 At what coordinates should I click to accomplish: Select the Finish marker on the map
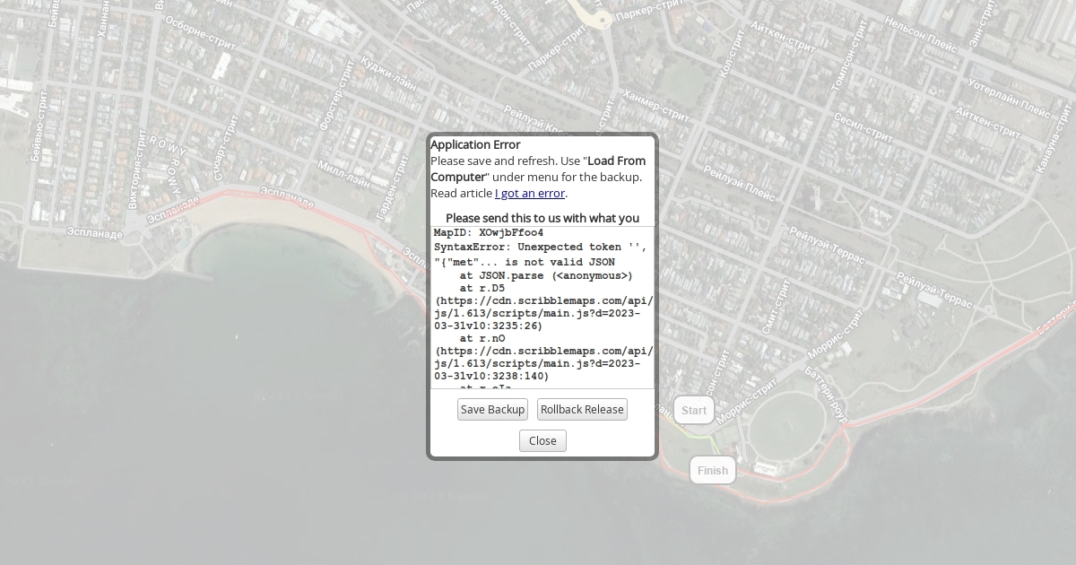pyautogui.click(x=713, y=471)
